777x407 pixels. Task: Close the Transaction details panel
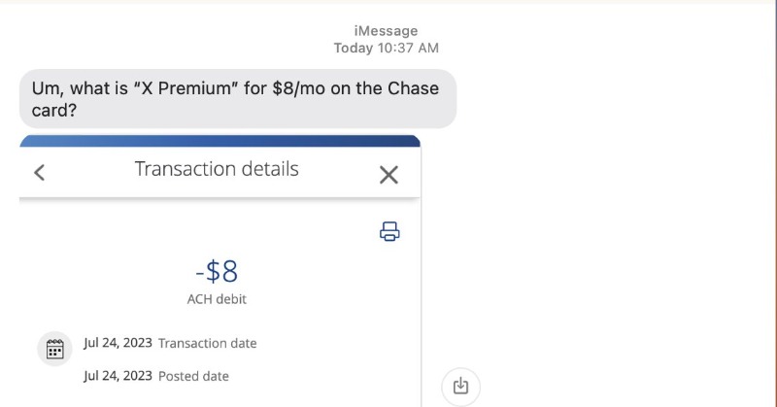[x=388, y=175]
